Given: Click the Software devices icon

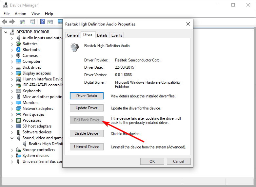Looking at the screenshot, I should click(x=18, y=132).
